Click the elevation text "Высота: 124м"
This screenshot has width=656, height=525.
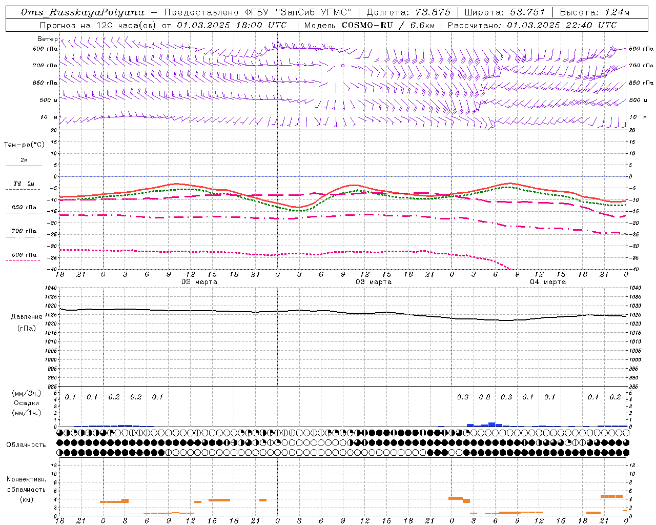point(594,12)
